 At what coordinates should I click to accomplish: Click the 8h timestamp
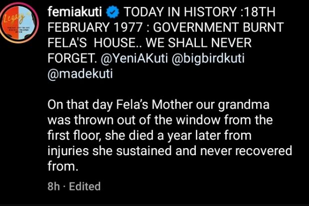tap(53, 187)
